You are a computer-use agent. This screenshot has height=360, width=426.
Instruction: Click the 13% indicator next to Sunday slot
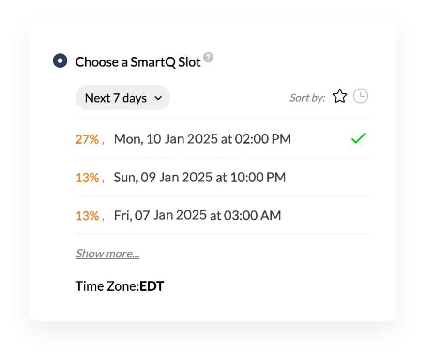[x=87, y=178]
